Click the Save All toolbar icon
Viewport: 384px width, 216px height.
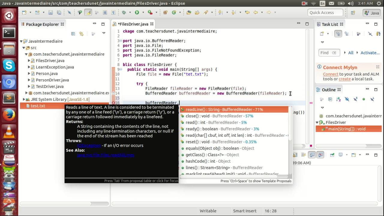point(59,13)
